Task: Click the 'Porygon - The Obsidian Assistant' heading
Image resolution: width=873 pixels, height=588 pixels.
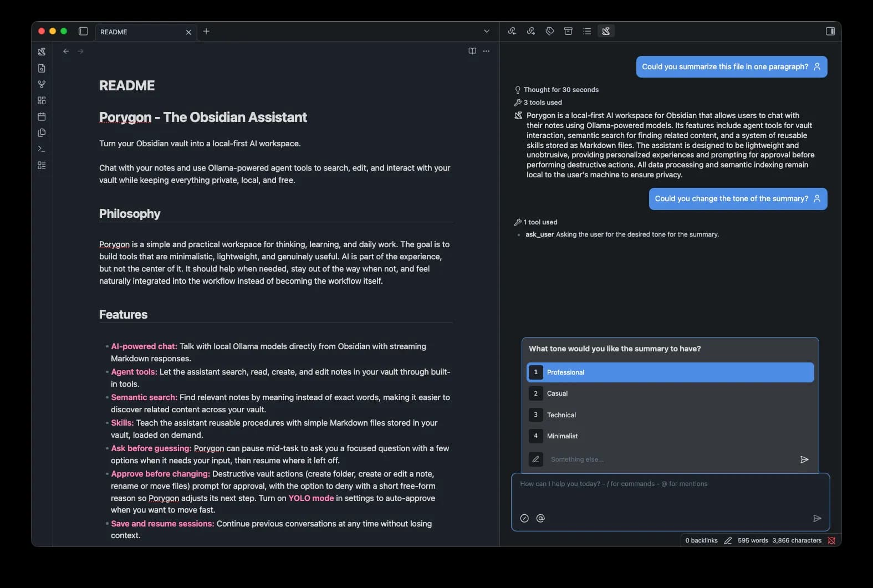Action: (x=203, y=117)
